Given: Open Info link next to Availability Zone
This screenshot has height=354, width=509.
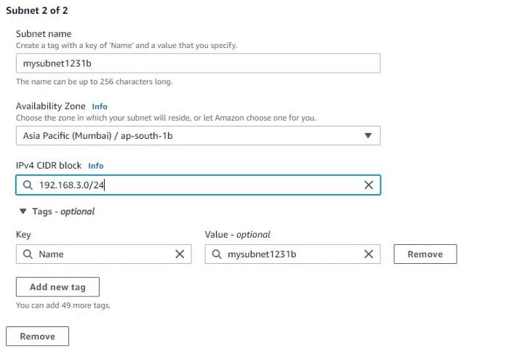Looking at the screenshot, I should click(100, 106).
